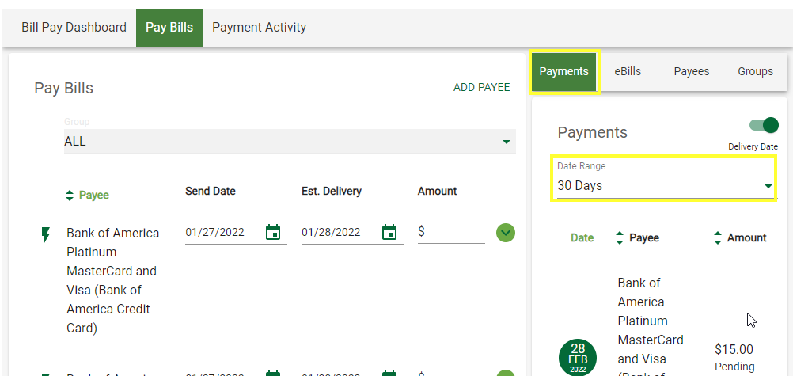793x376 pixels.
Task: Open the Payments side tab
Action: 564,72
